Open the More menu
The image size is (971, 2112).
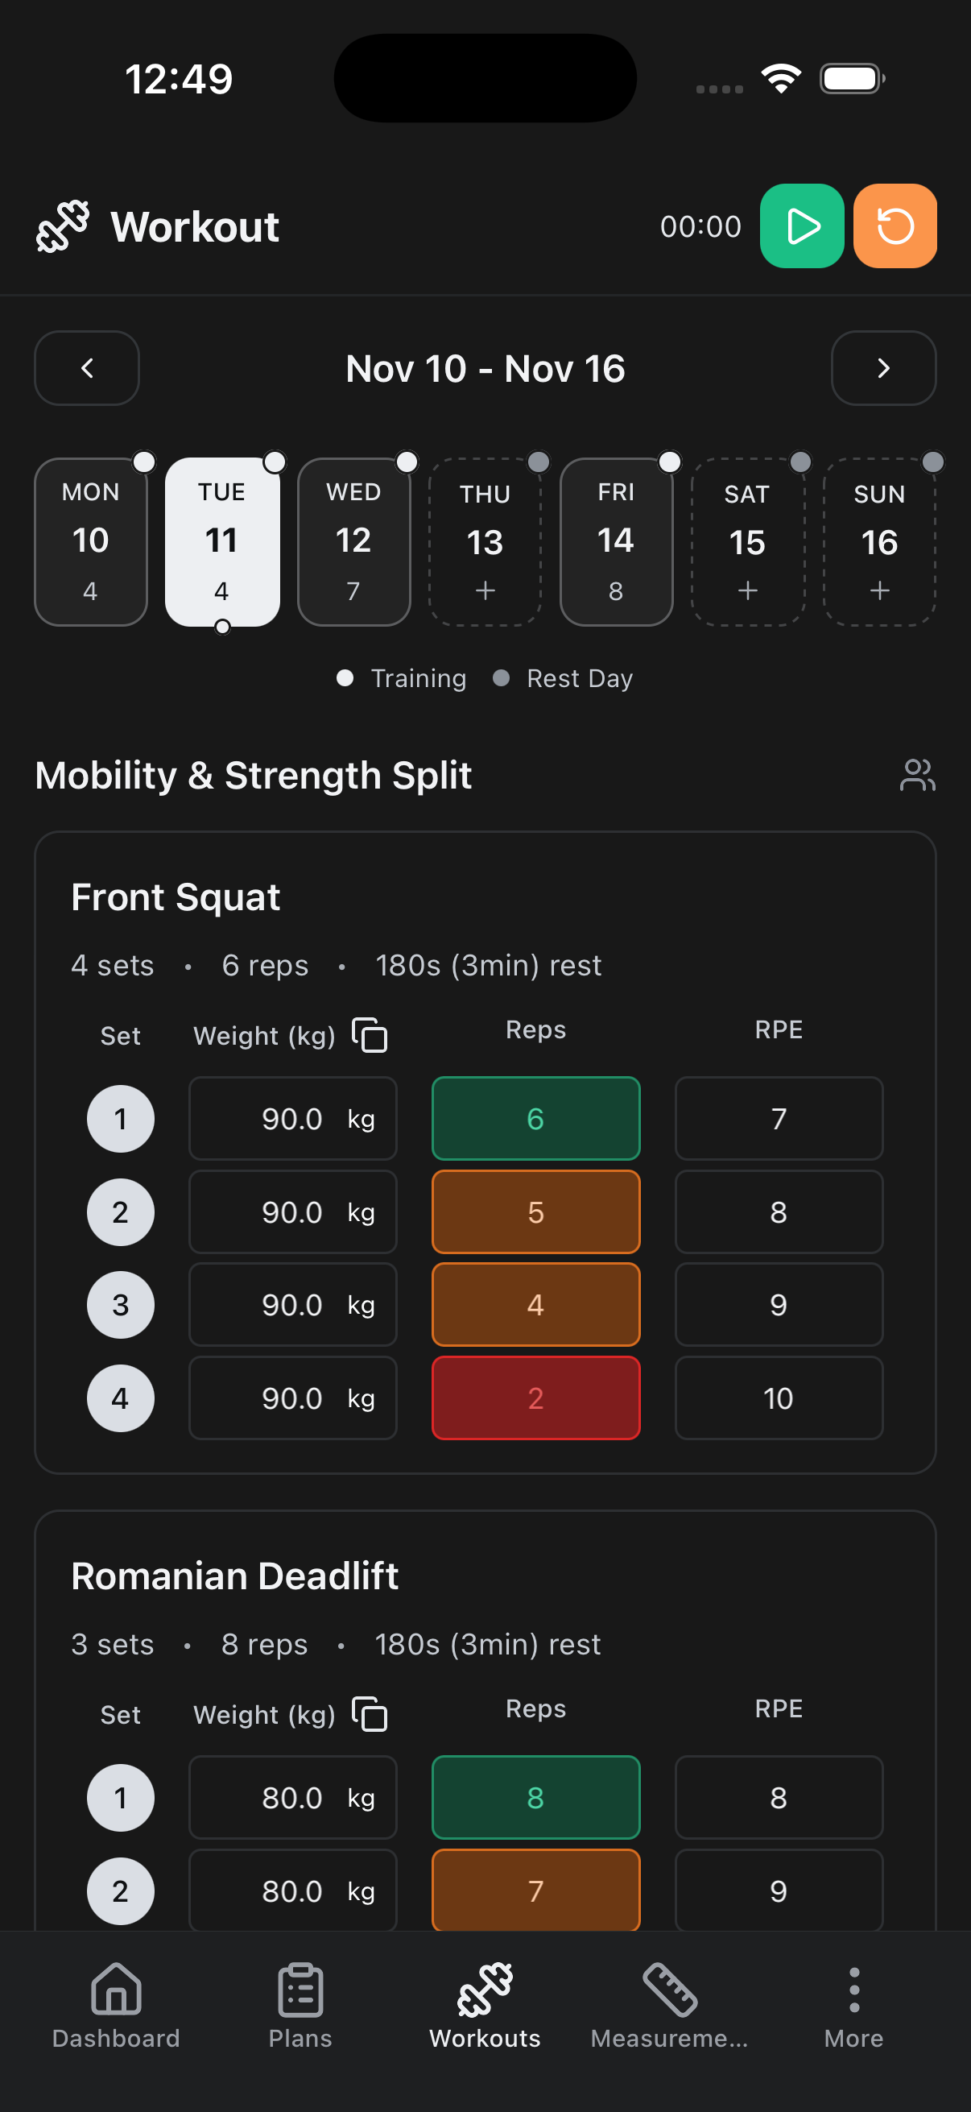pyautogui.click(x=853, y=2005)
